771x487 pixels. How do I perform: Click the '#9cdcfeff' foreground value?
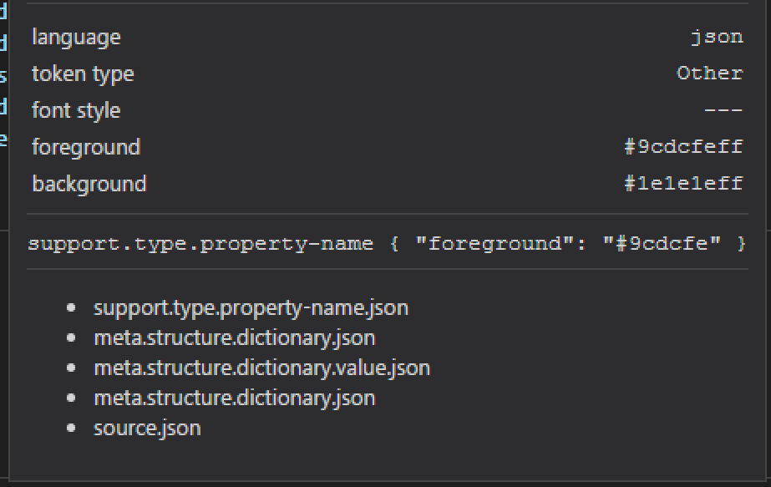[683, 146]
